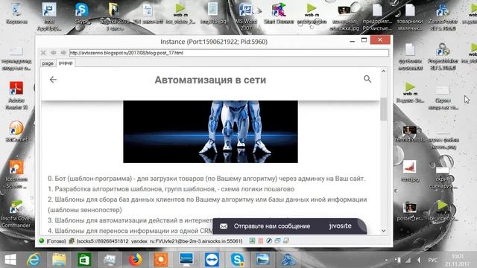This screenshot has width=477, height=268.
Task: Click the red icon in the status bar group
Action: tap(261, 240)
